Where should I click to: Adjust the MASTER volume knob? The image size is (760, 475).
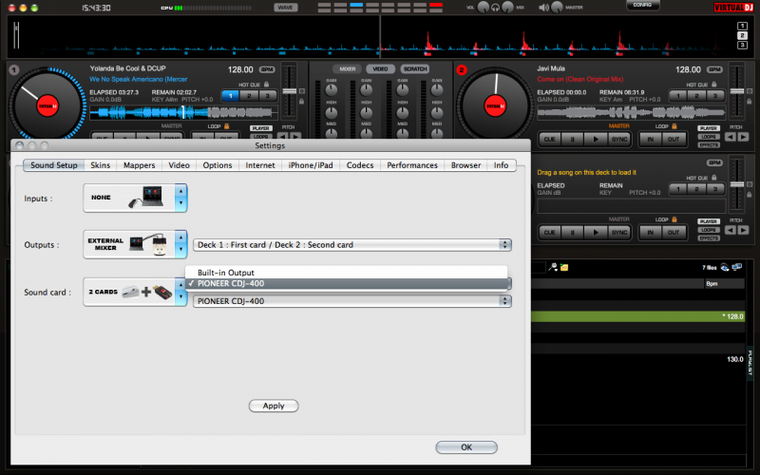pos(557,8)
